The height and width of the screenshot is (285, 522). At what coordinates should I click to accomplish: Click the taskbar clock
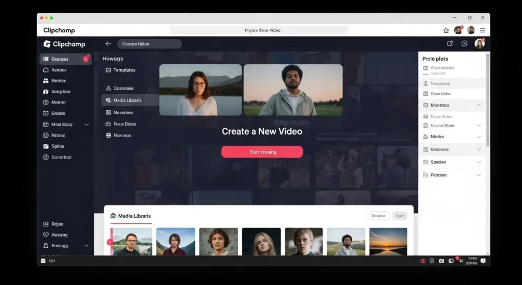pos(472,261)
